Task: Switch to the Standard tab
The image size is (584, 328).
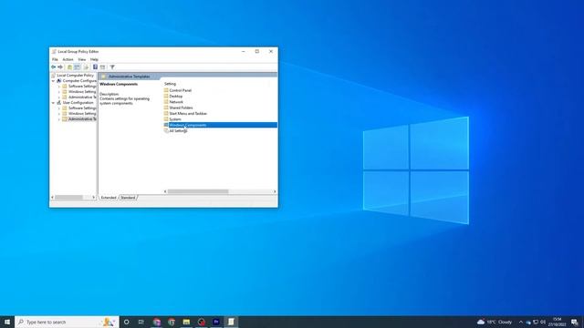Action: click(128, 198)
